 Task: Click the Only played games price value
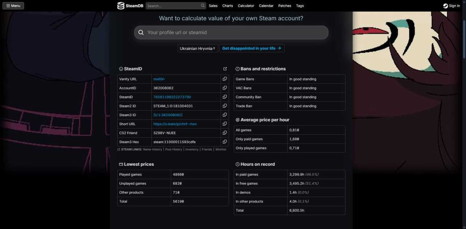click(294, 148)
